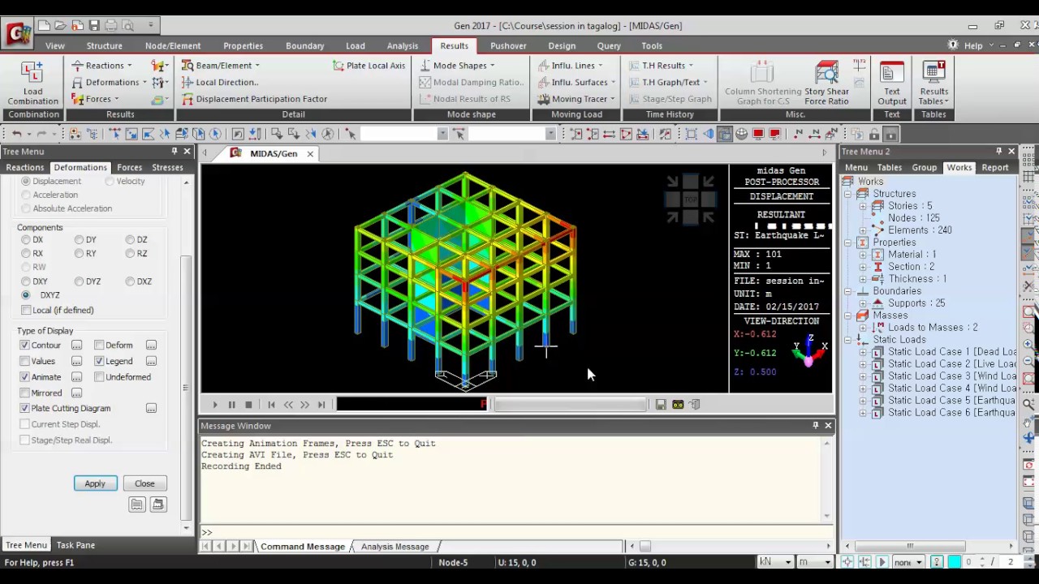Viewport: 1039px width, 584px height.
Task: Click the save animation icon
Action: coord(661,404)
